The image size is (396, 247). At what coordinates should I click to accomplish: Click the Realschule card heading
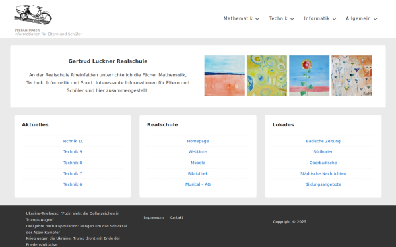162,124
